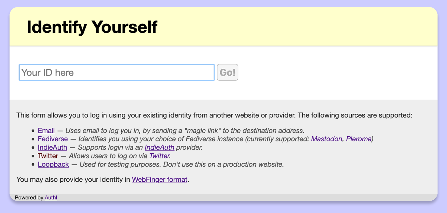This screenshot has width=447, height=213.
Task: Click the WebFinger format link
Action: pos(160,180)
